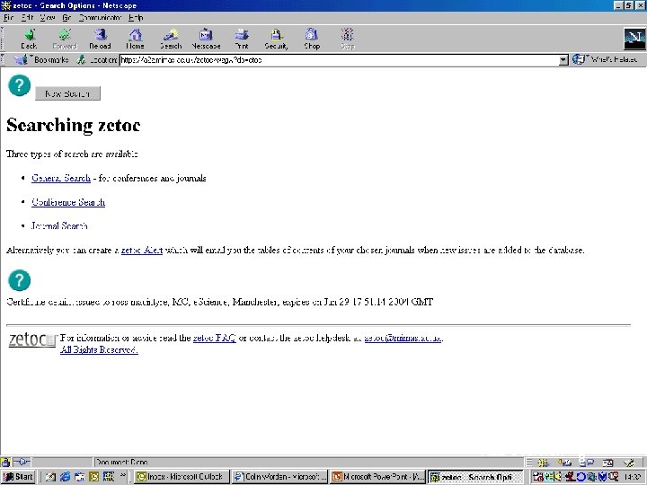The width and height of the screenshot is (647, 485).
Task: Click the system tray clock
Action: (633, 477)
